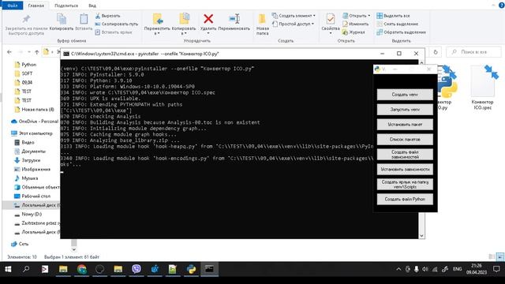The image size is (505, 284).
Task: Click taskbar search magnifier
Action: (x=26, y=269)
